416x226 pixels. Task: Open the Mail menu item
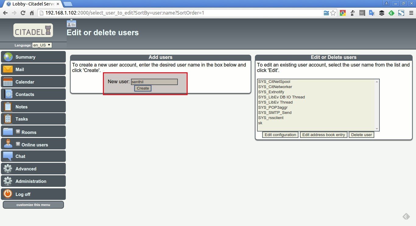coord(33,69)
